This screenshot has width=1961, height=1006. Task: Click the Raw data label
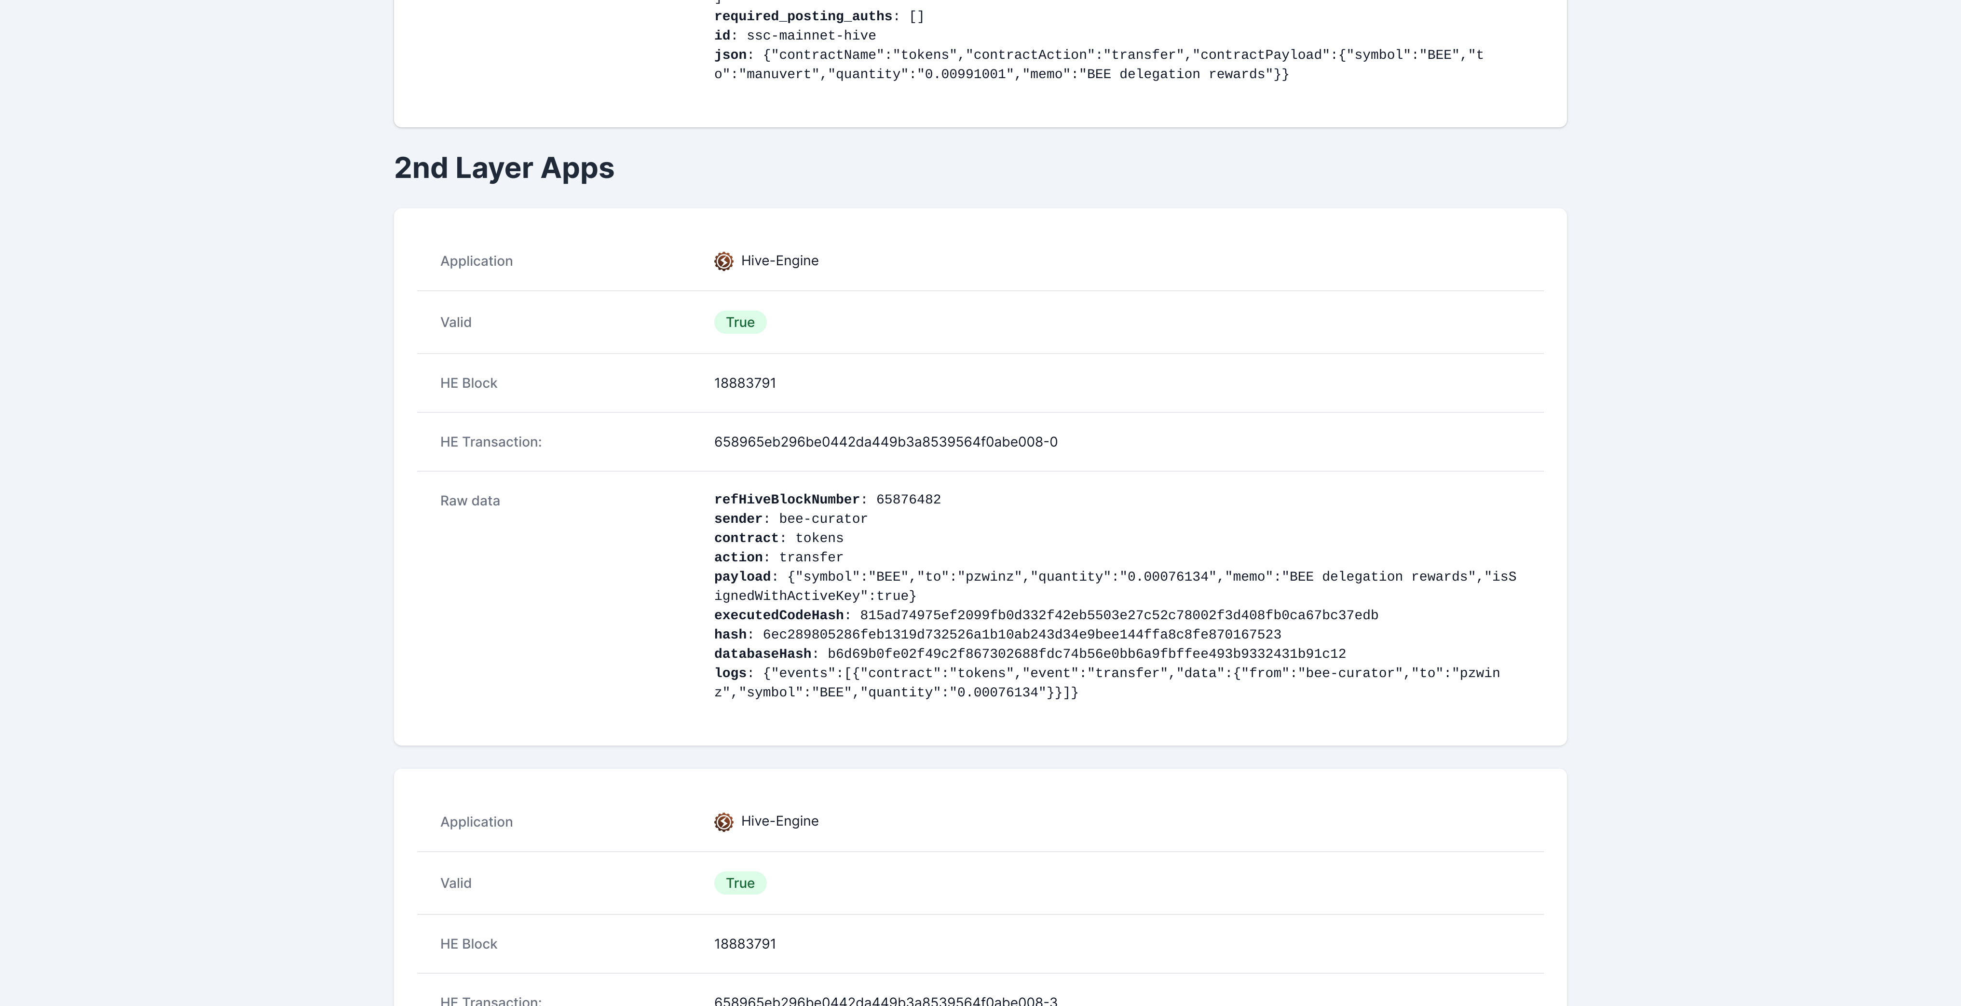[470, 501]
